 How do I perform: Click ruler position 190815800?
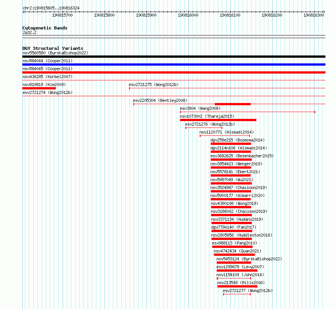pos(104,15)
